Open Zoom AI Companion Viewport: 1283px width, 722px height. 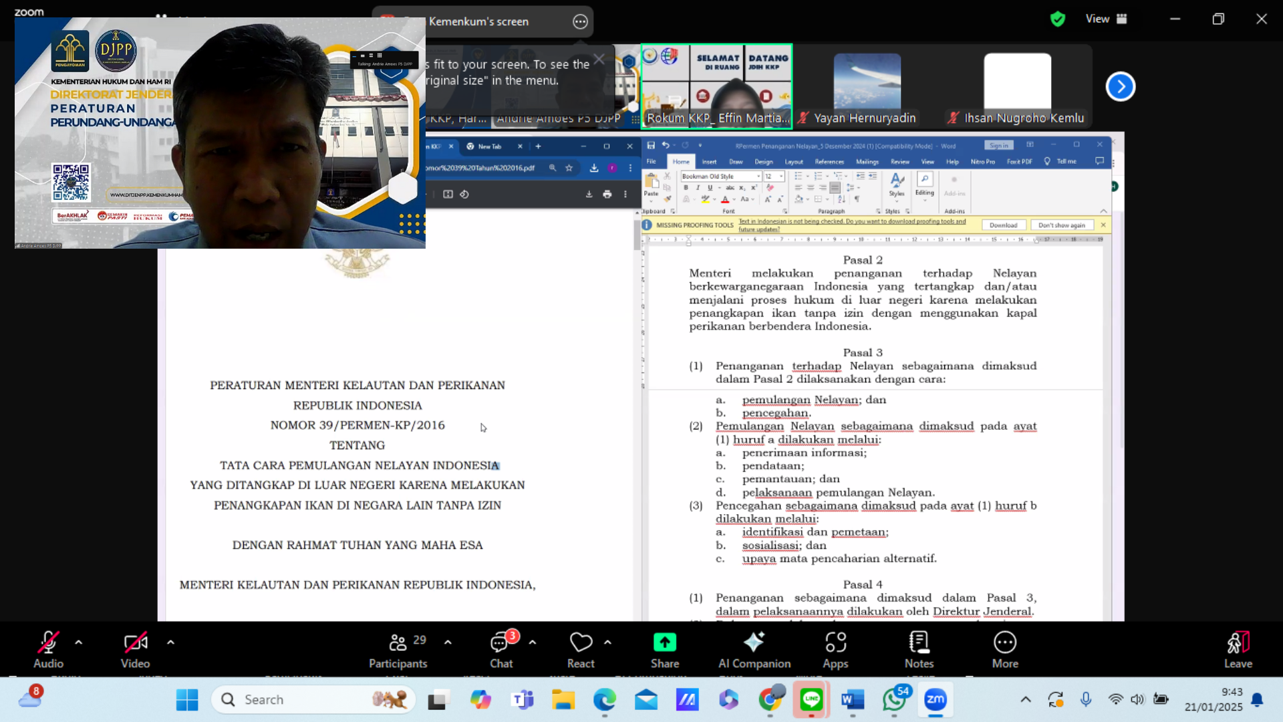point(754,649)
